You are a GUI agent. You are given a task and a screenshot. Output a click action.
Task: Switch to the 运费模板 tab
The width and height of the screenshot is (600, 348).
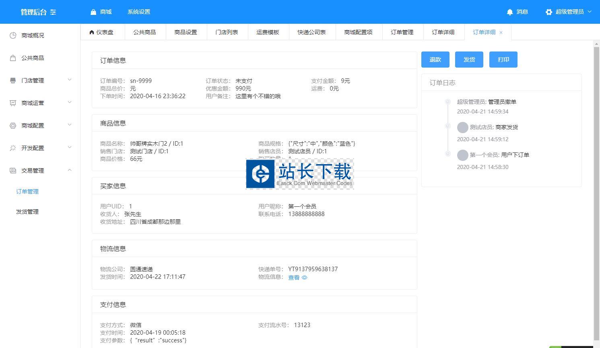coord(268,32)
